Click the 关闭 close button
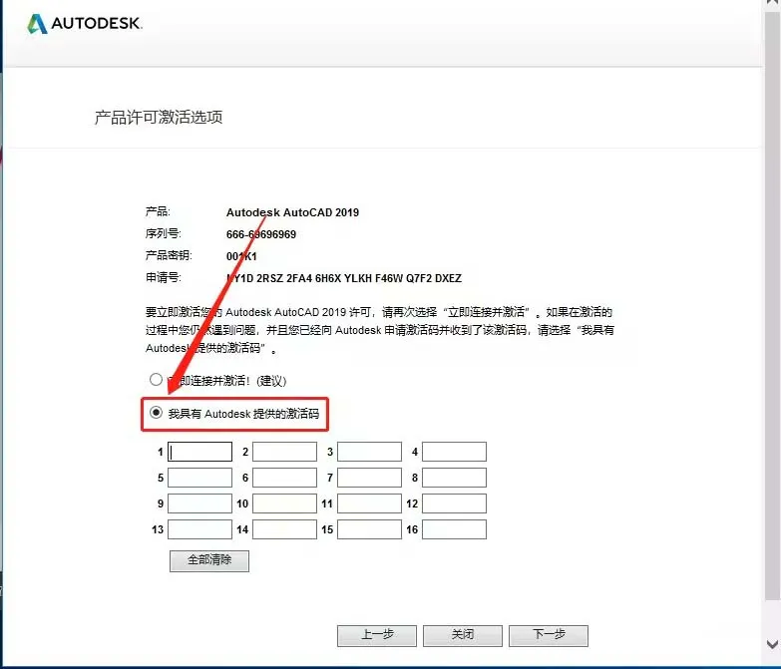The image size is (781, 669). (x=463, y=636)
